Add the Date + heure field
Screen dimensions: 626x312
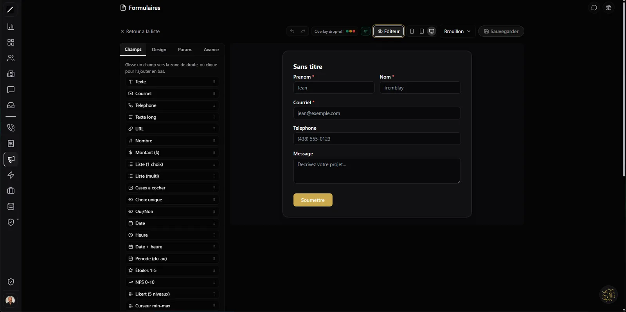point(172,247)
